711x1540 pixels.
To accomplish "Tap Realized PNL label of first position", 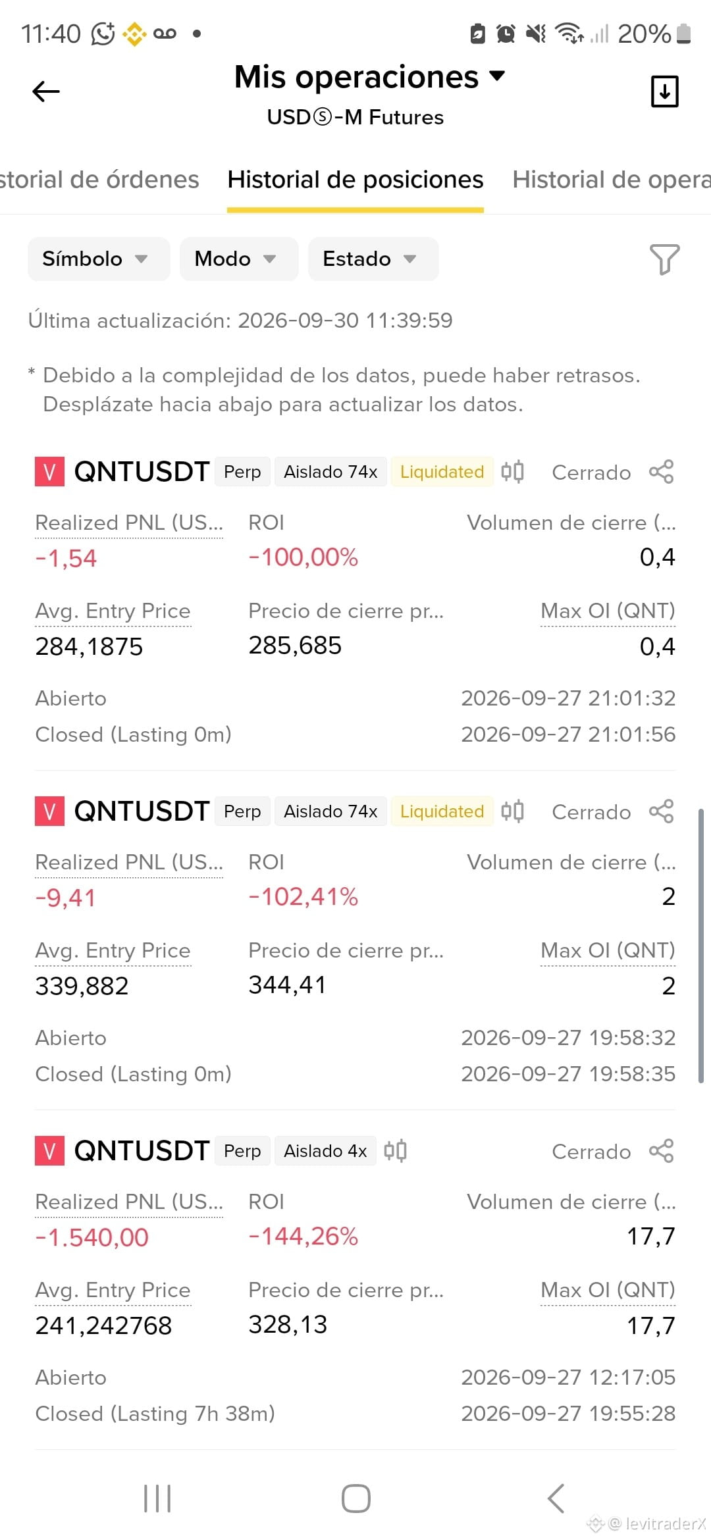I will 129,523.
